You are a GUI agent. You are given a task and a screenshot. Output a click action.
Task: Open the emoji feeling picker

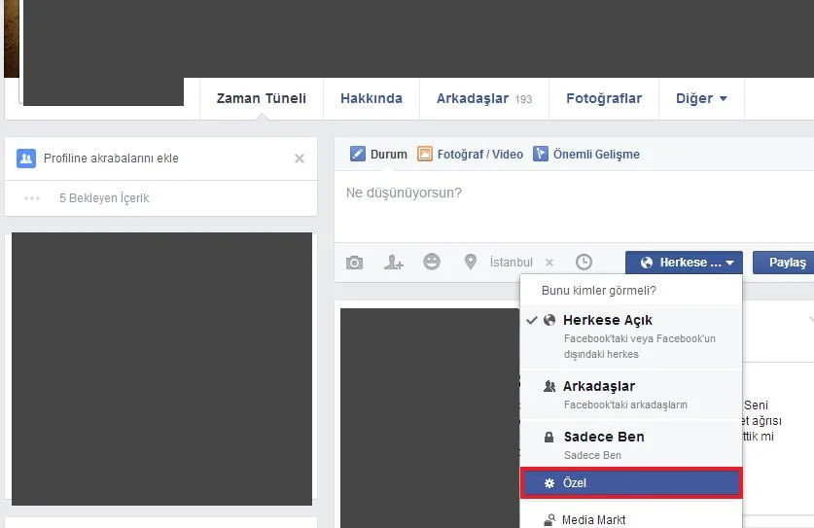pyautogui.click(x=432, y=262)
